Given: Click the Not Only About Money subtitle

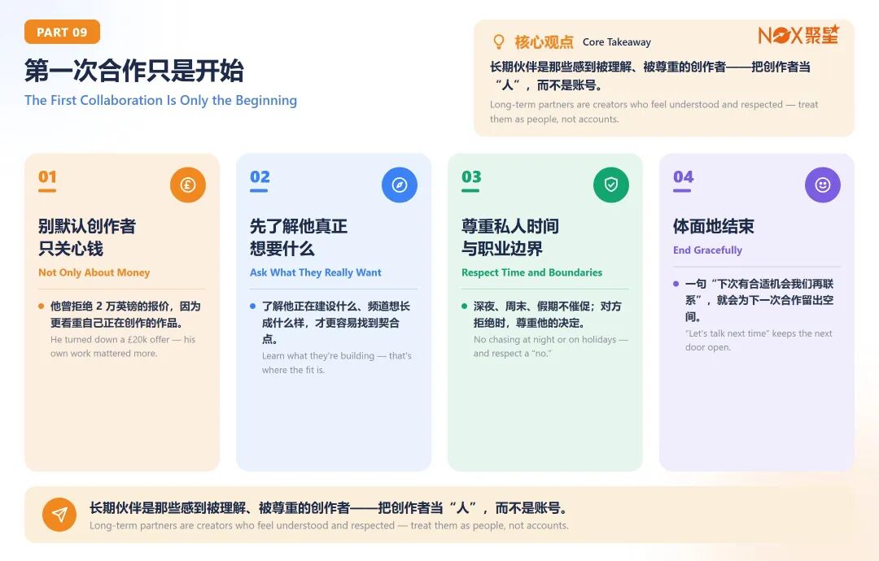Looking at the screenshot, I should (94, 272).
